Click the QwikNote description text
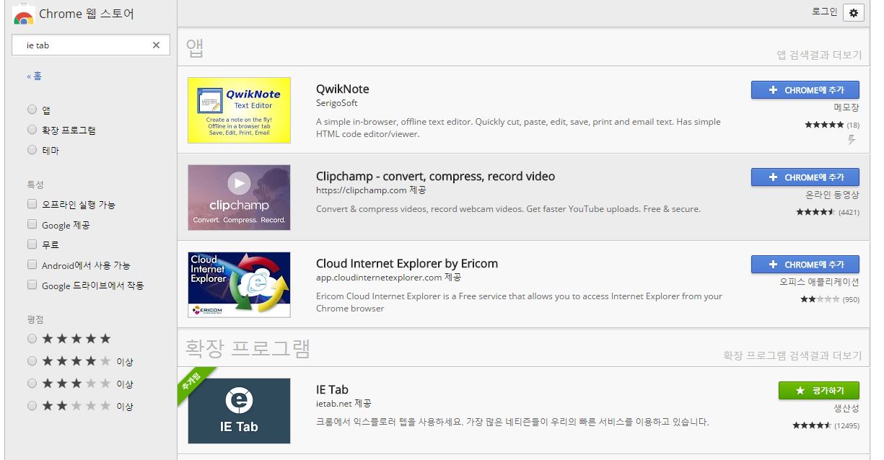884x460 pixels. (x=518, y=128)
